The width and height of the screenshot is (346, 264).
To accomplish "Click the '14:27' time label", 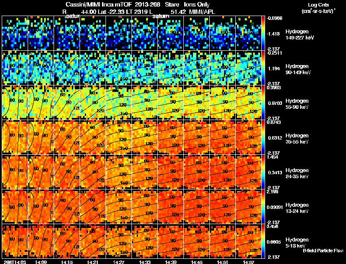I will pyautogui.click(x=119, y=262).
